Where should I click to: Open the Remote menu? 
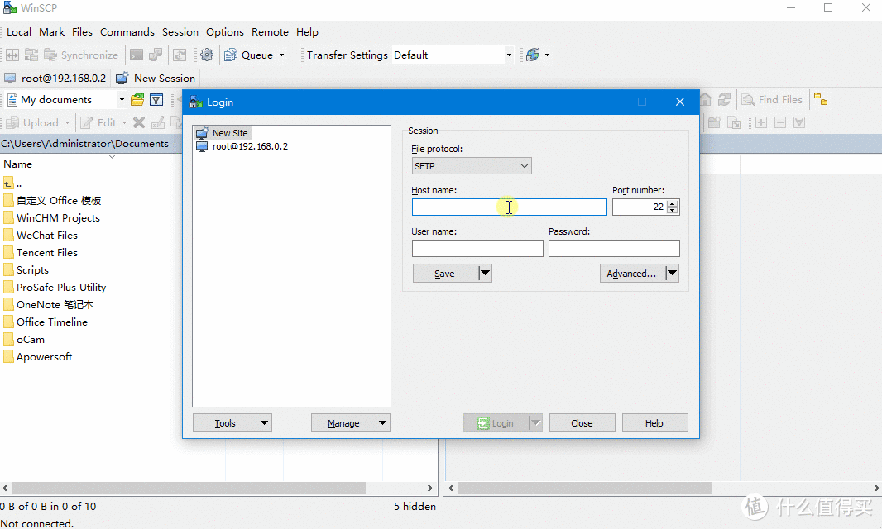[270, 32]
